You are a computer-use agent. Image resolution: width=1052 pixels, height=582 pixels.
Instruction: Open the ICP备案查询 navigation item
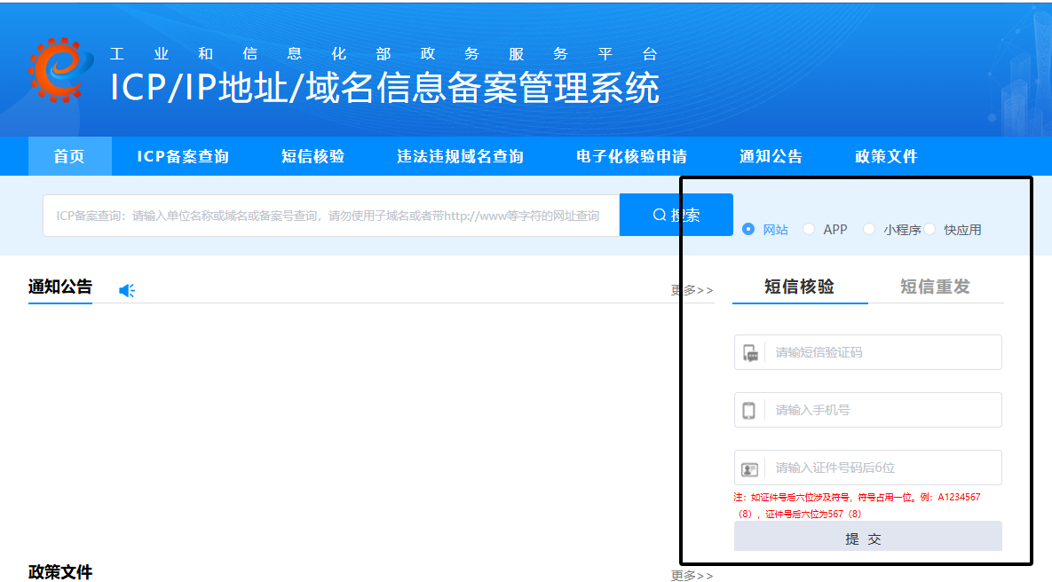tap(183, 156)
